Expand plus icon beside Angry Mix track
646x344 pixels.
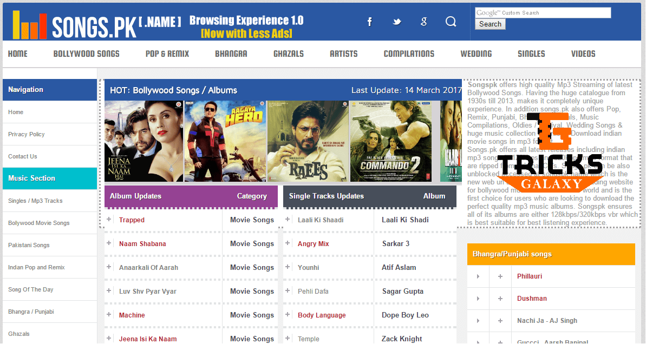(288, 243)
